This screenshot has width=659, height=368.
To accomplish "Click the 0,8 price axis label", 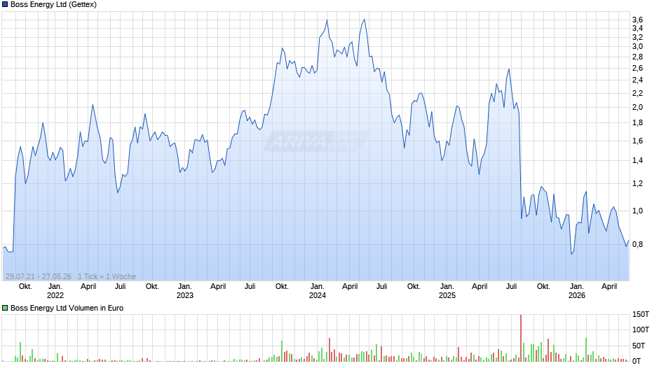I will click(637, 244).
